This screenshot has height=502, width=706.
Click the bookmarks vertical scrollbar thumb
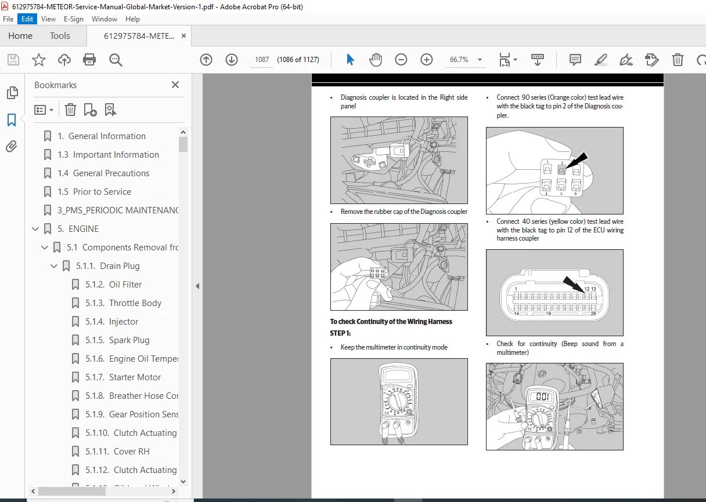tap(183, 144)
